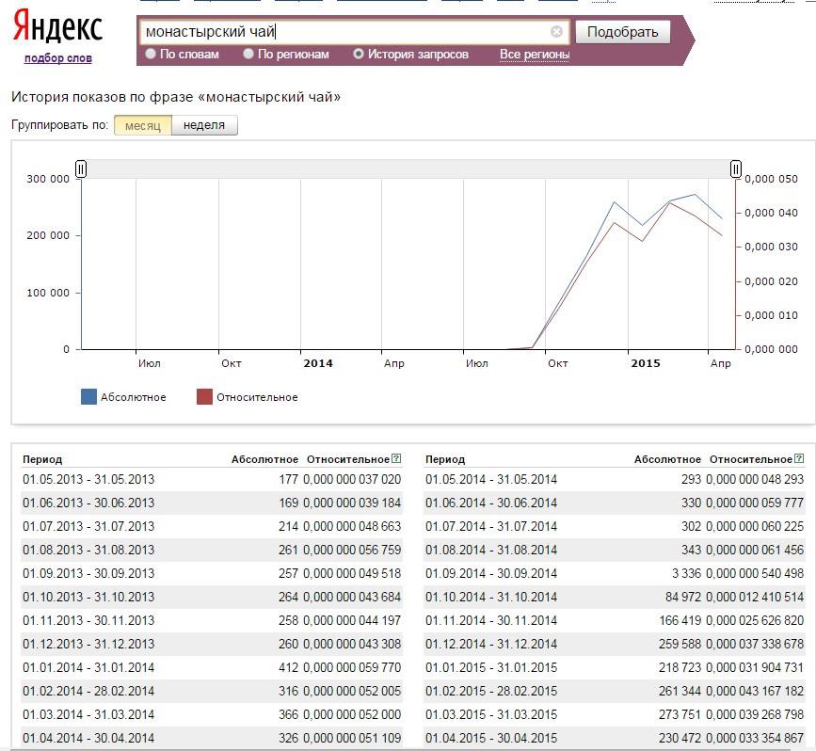Image resolution: width=816 pixels, height=751 pixels.
Task: Select the row 01.02.2015 - 28.02.2015
Action: click(615, 691)
